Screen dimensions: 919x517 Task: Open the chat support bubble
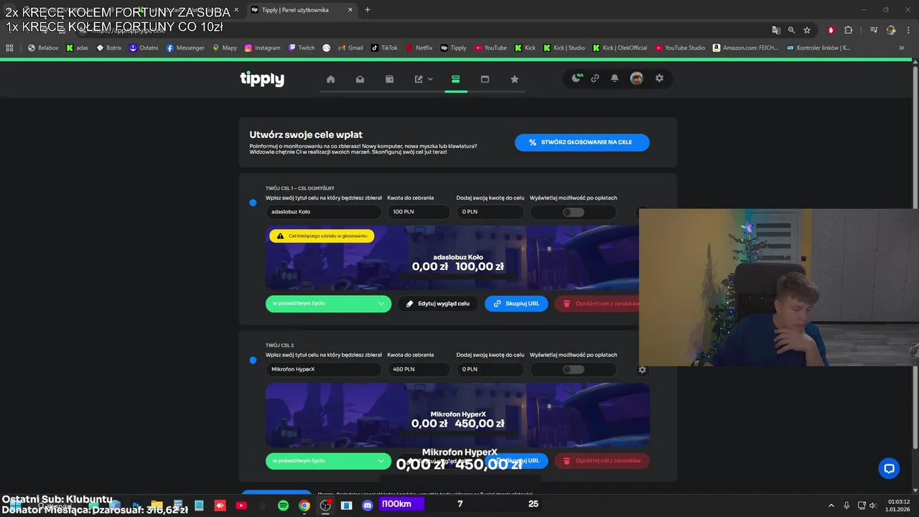click(x=889, y=468)
